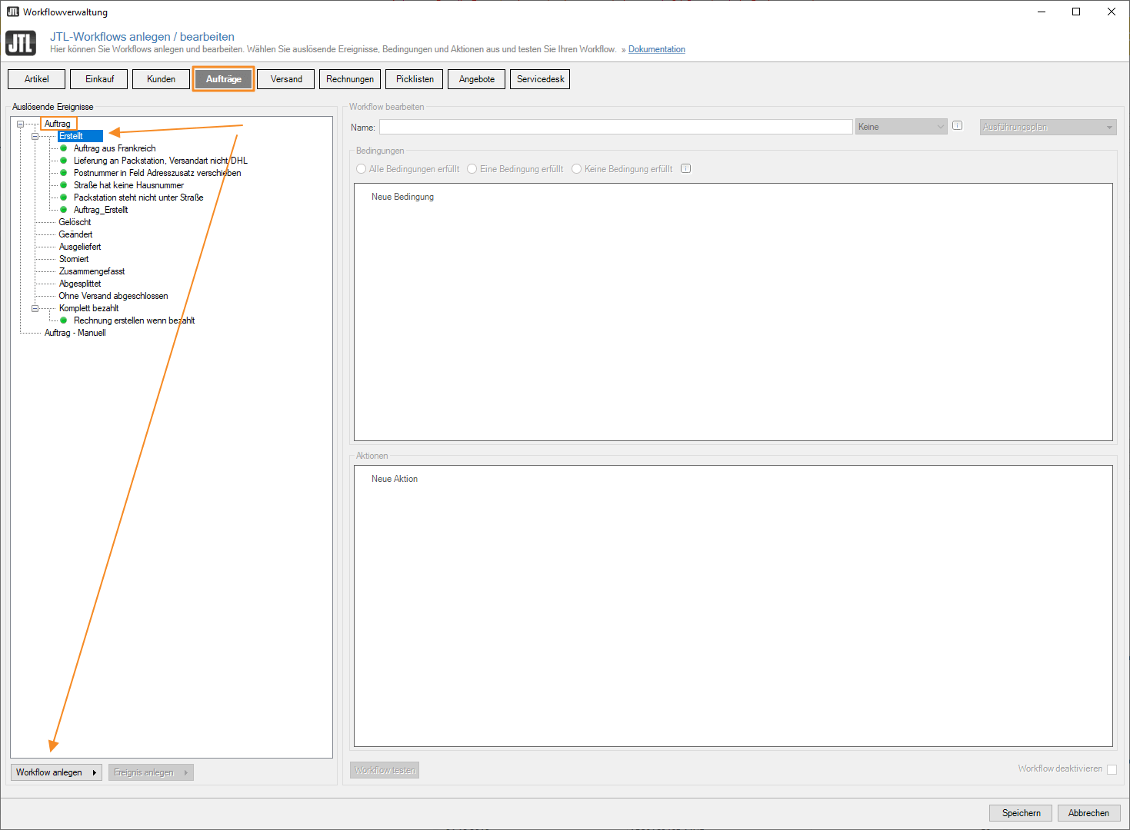The image size is (1130, 830).
Task: Click info icon after Keine Bedingung erfüllt
Action: pyautogui.click(x=686, y=168)
